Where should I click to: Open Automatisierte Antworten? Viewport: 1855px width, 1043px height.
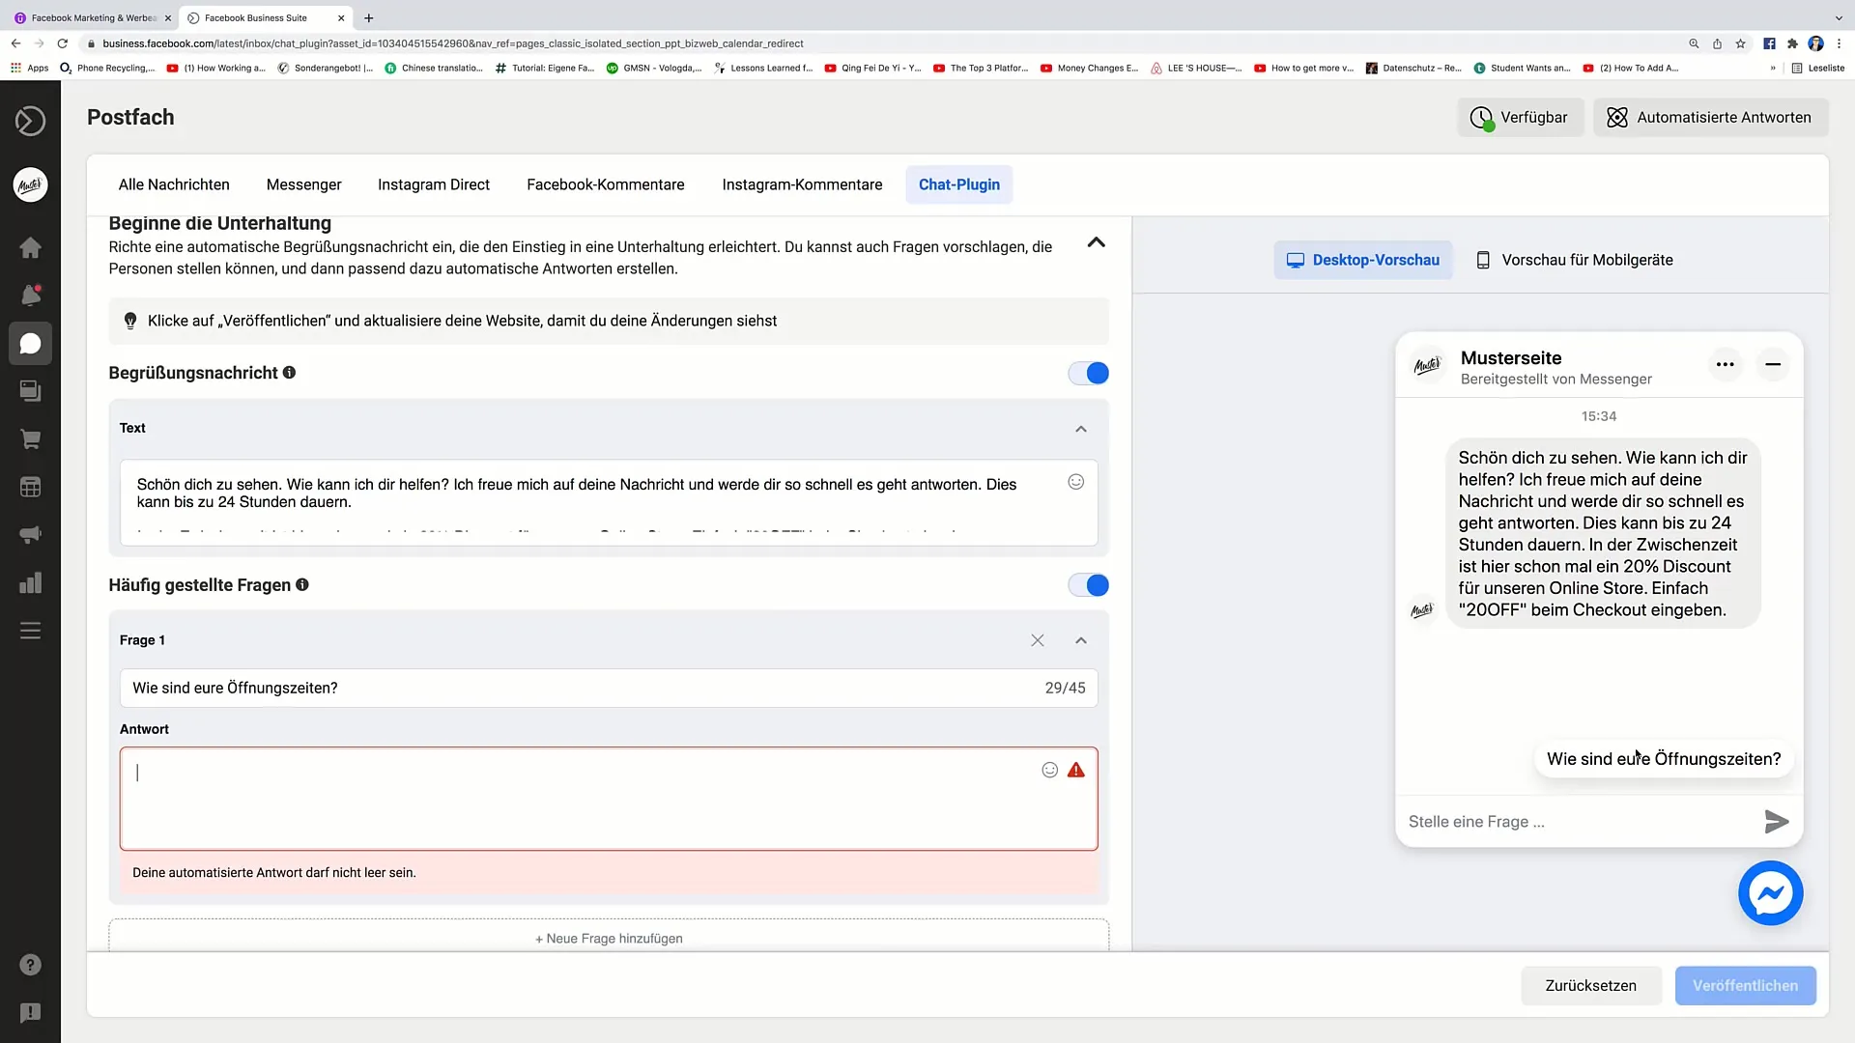click(x=1710, y=117)
